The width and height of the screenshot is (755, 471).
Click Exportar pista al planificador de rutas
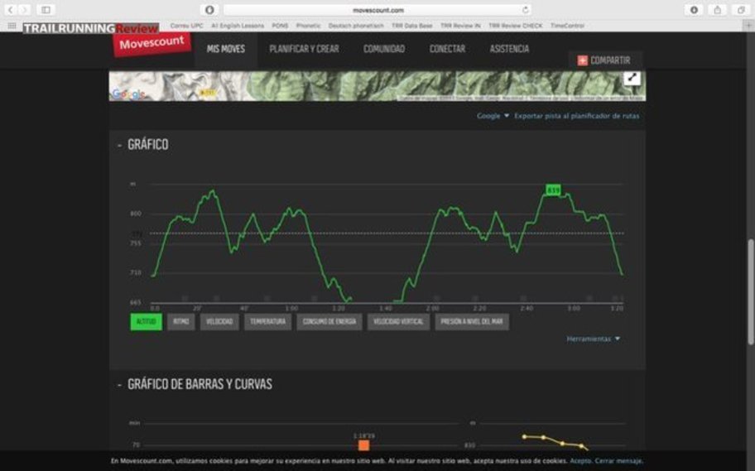pos(577,116)
